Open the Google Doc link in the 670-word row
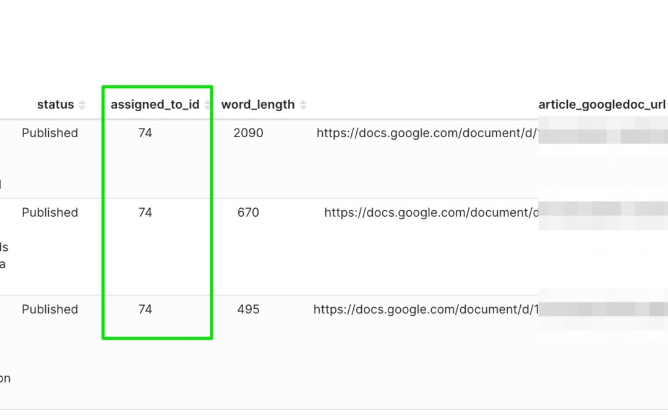The height and width of the screenshot is (417, 668). click(430, 213)
